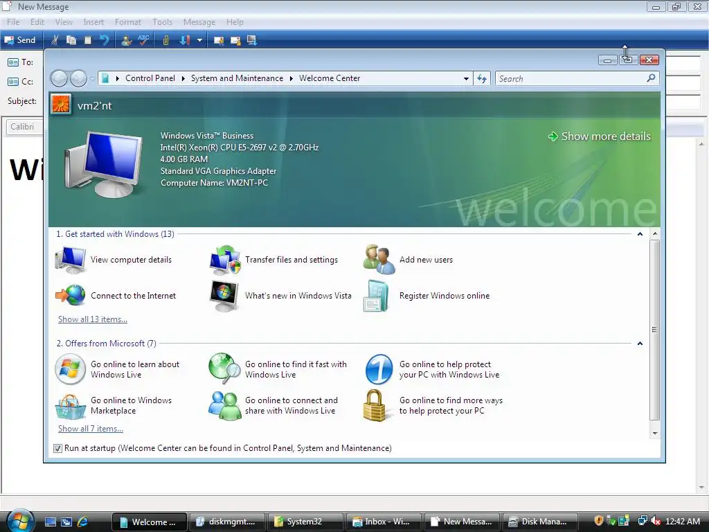Open the File menu in New Message
The height and width of the screenshot is (532, 709).
pyautogui.click(x=13, y=21)
